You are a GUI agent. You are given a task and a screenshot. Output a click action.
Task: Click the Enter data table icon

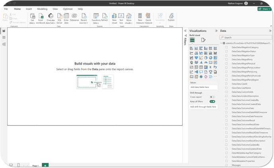pos(66,16)
